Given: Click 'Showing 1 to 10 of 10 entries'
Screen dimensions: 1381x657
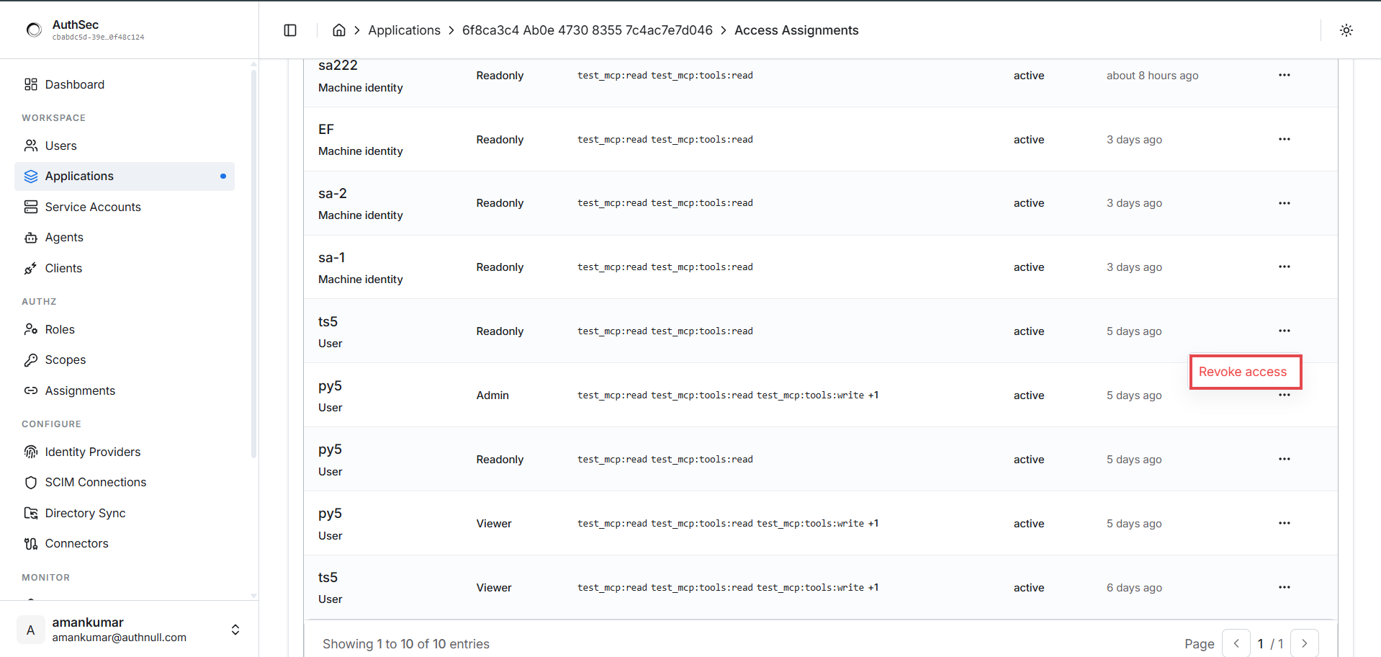Looking at the screenshot, I should coord(406,644).
